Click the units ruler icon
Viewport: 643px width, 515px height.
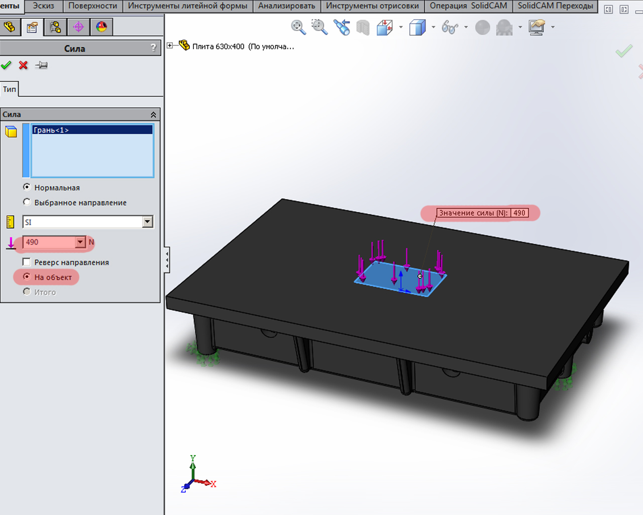pyautogui.click(x=10, y=222)
